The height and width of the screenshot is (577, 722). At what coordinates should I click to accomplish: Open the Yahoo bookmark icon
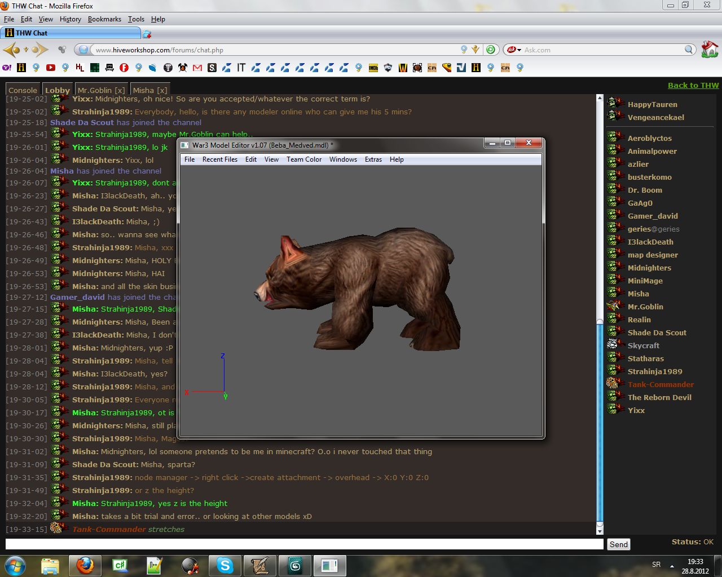click(7, 68)
